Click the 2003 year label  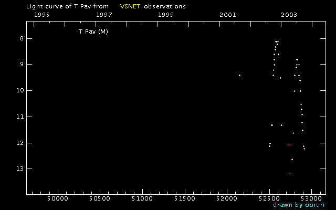(289, 15)
